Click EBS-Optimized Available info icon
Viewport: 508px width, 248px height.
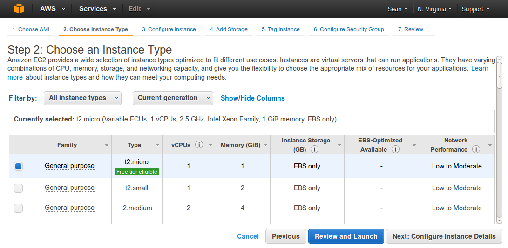click(395, 149)
